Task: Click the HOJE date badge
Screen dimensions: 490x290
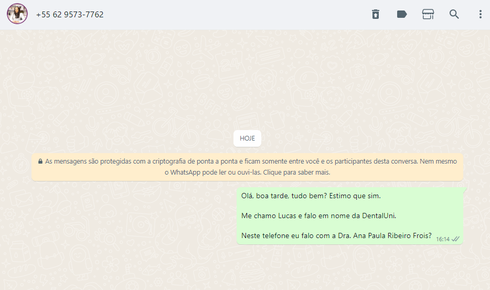Action: tap(247, 138)
